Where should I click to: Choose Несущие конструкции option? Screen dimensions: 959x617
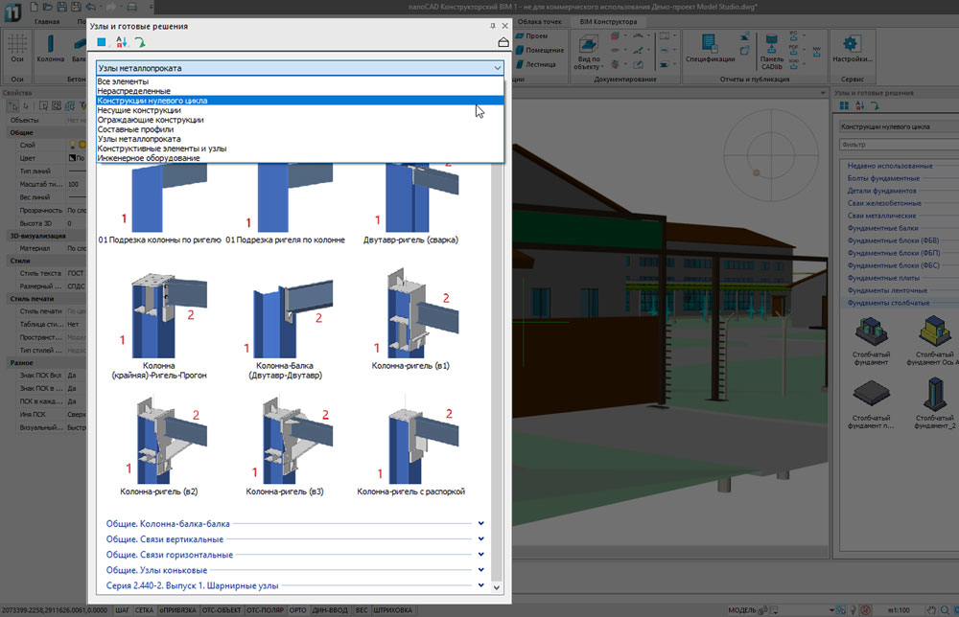click(299, 110)
